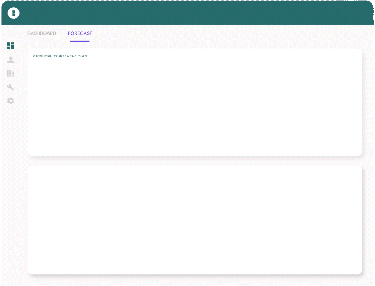Switch to the DASHBOARD tab
The width and height of the screenshot is (375, 286).
[42, 33]
